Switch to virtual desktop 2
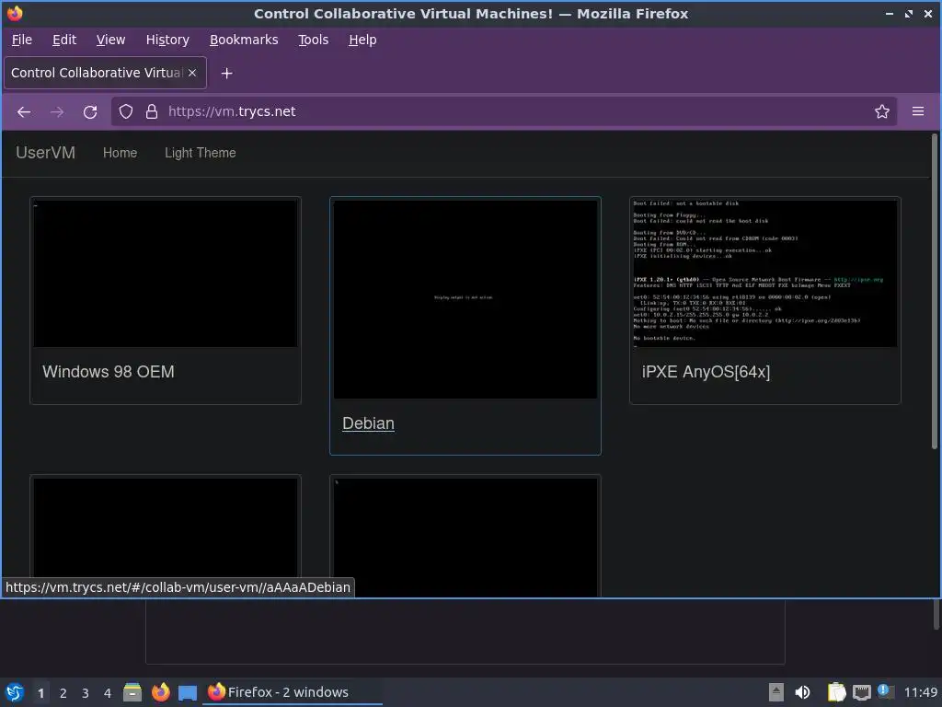942x707 pixels. 63,693
